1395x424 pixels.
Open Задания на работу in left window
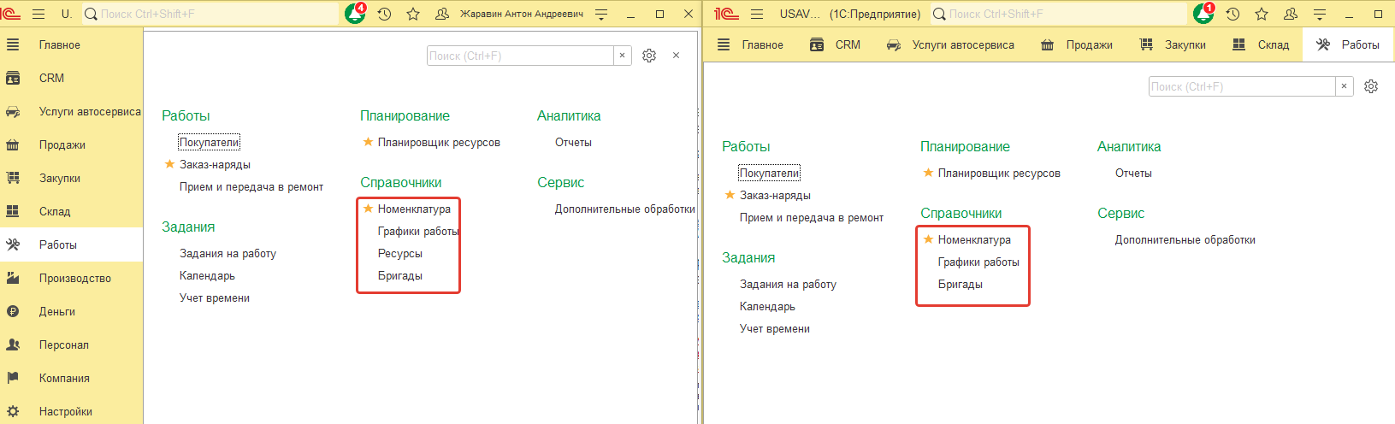point(228,253)
